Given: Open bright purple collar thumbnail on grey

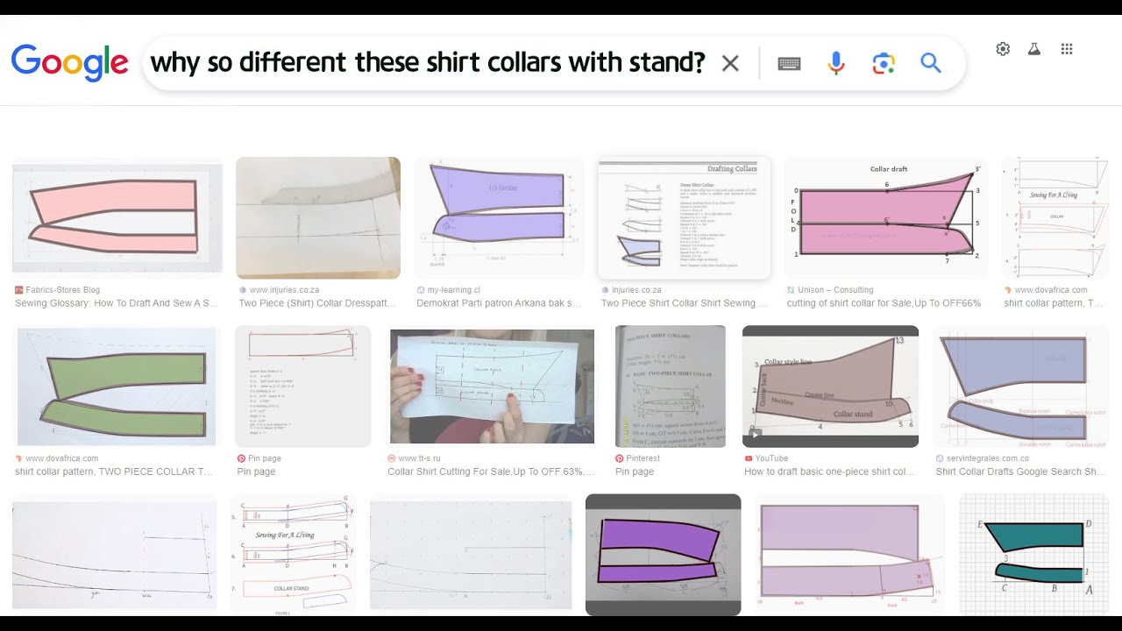Looking at the screenshot, I should [663, 556].
